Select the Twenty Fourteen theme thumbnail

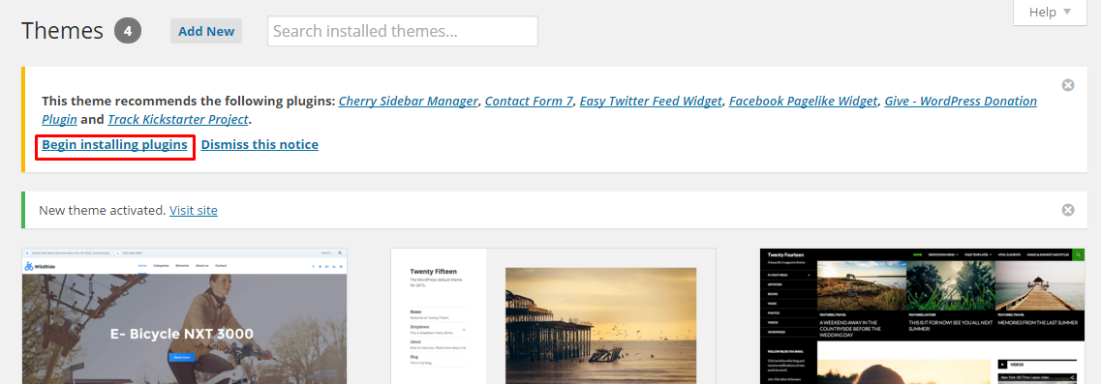pyautogui.click(x=922, y=316)
